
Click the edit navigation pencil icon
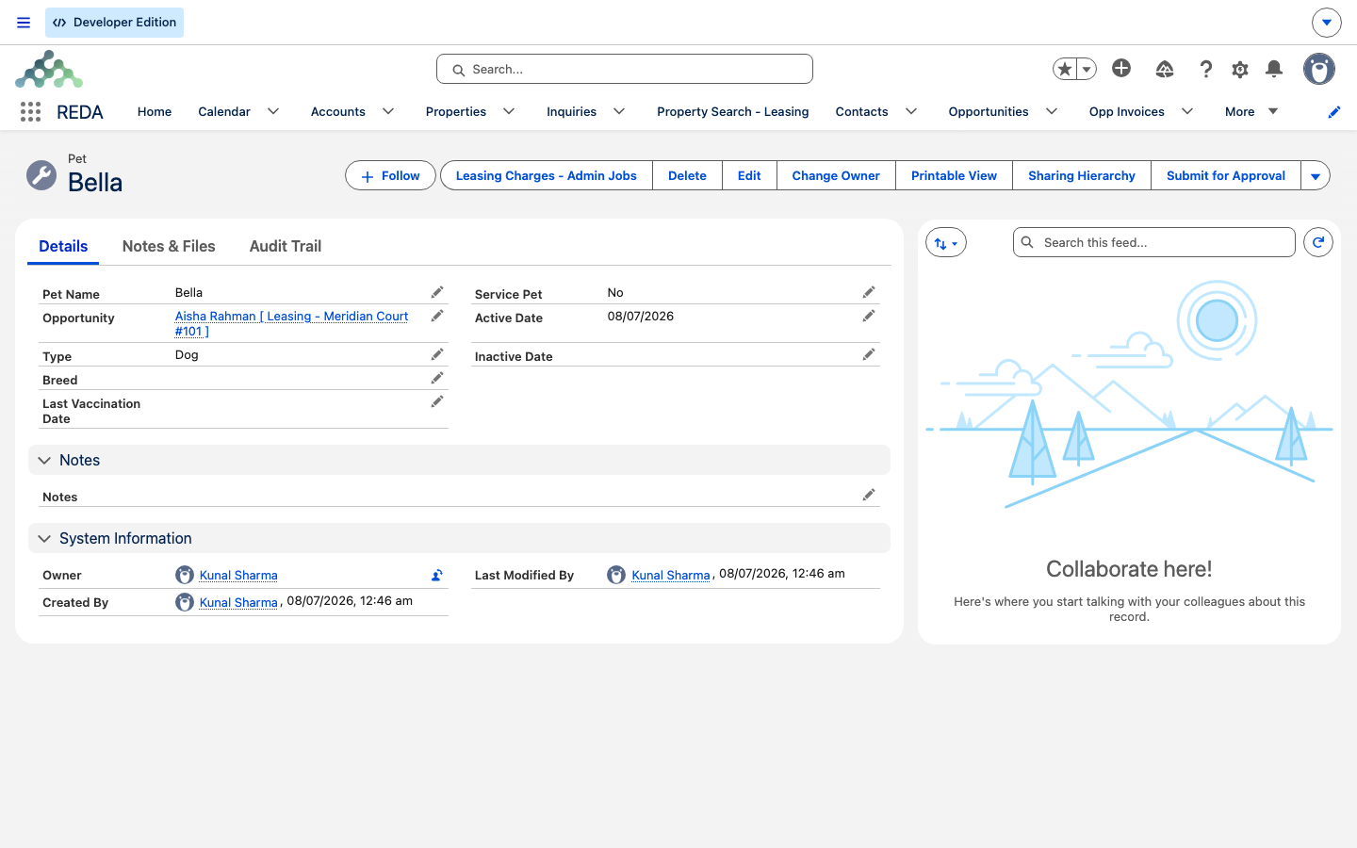(x=1333, y=112)
